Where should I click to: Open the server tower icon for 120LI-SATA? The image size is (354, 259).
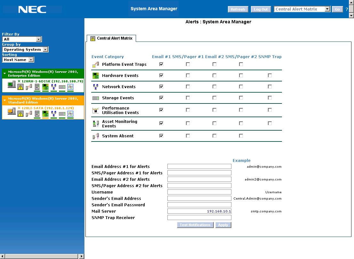pyautogui.click(x=37, y=114)
